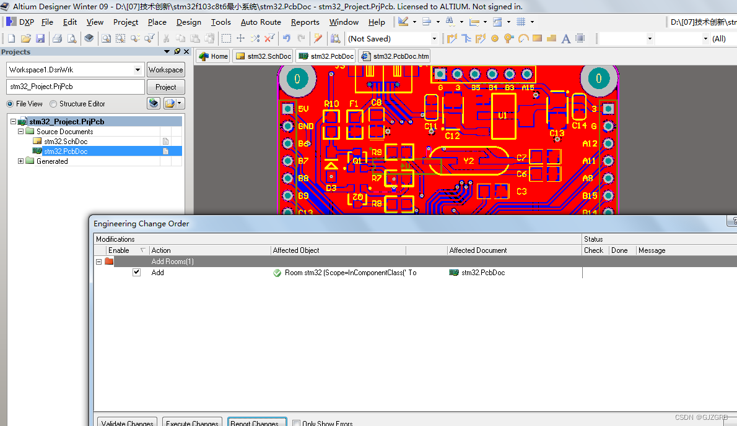Open the Design menu
This screenshot has width=737, height=426.
(188, 22)
